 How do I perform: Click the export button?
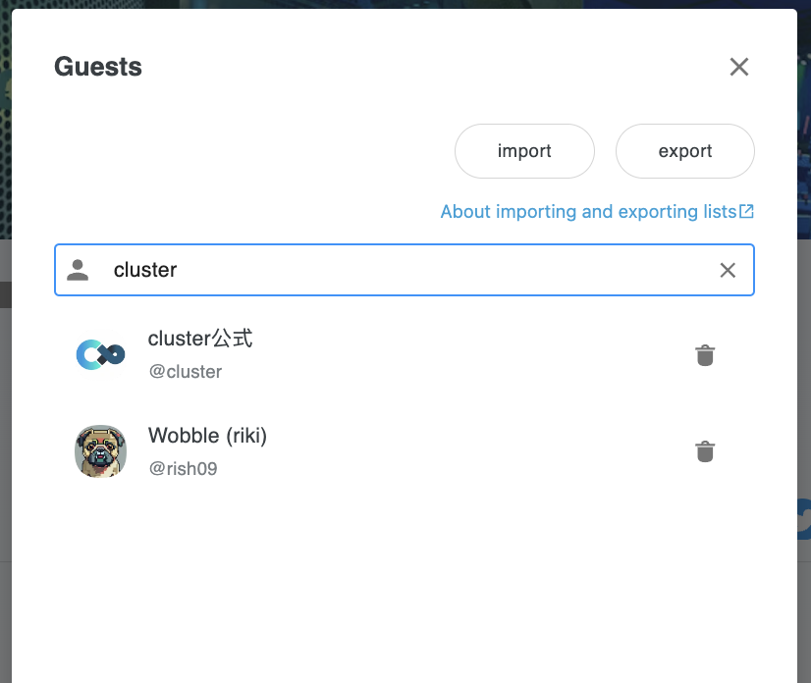click(684, 151)
